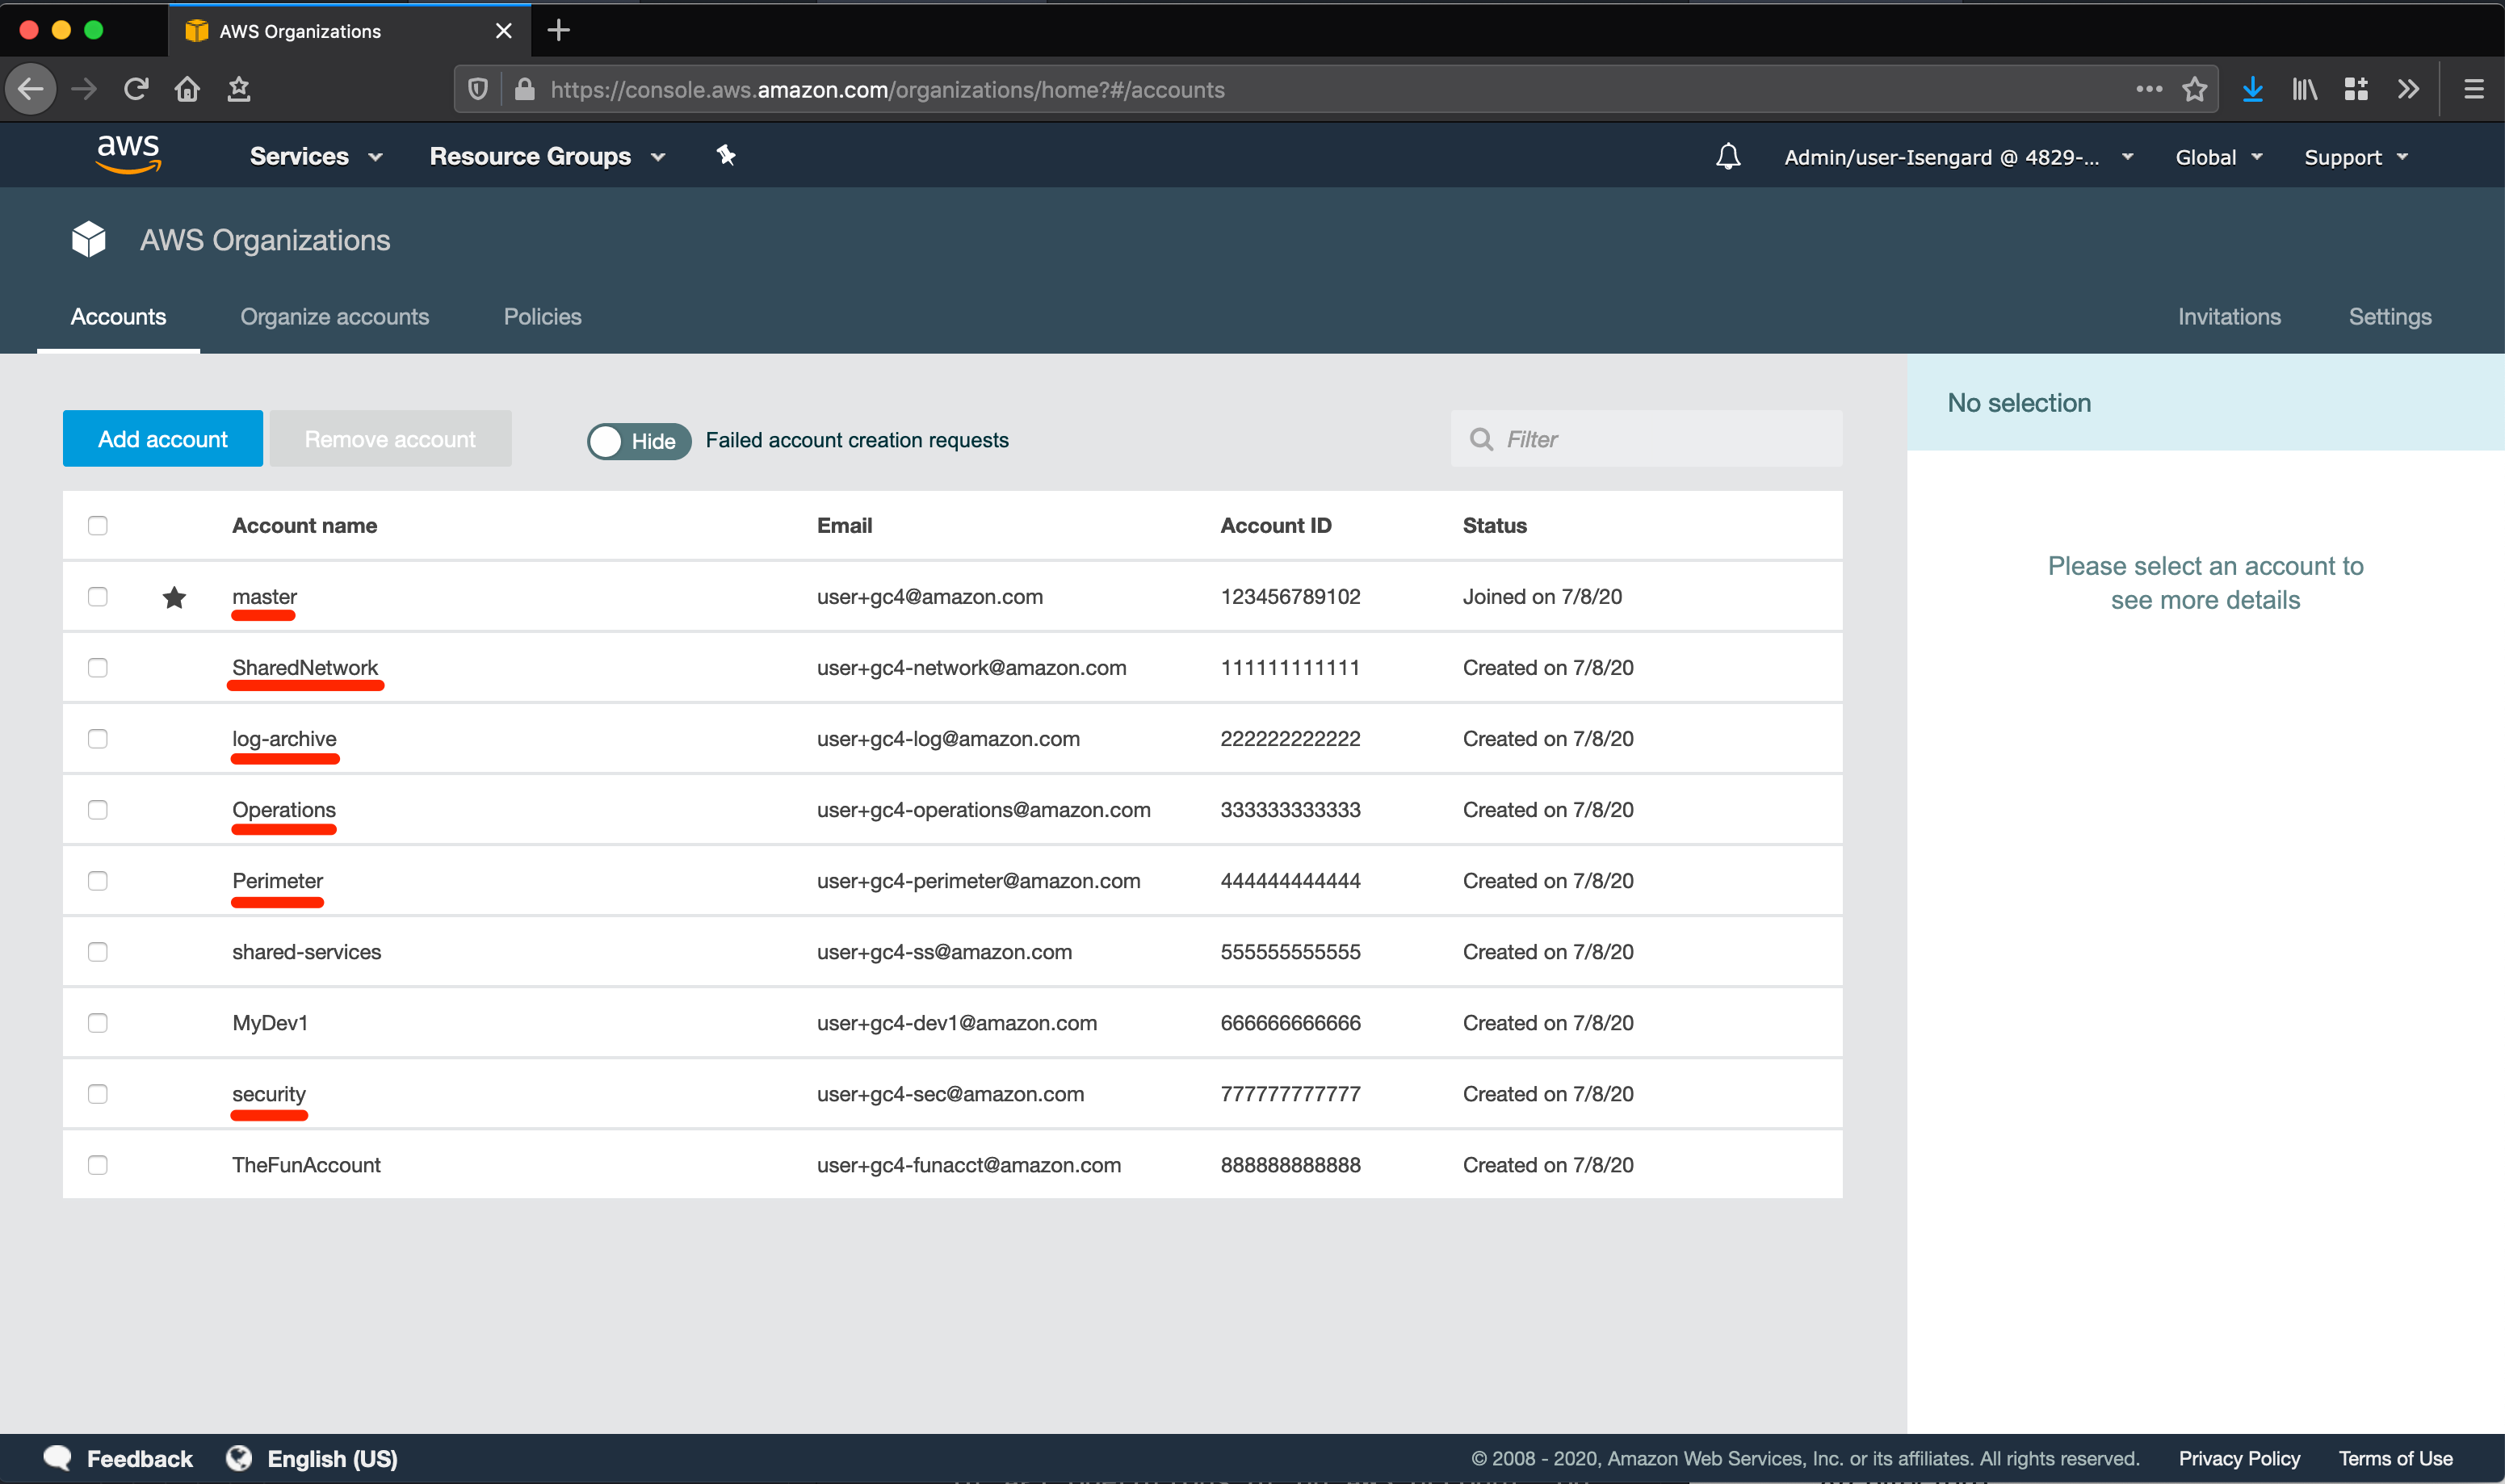Click account ID 777777777777
Screen dimensions: 2505x1484
click(1290, 1093)
